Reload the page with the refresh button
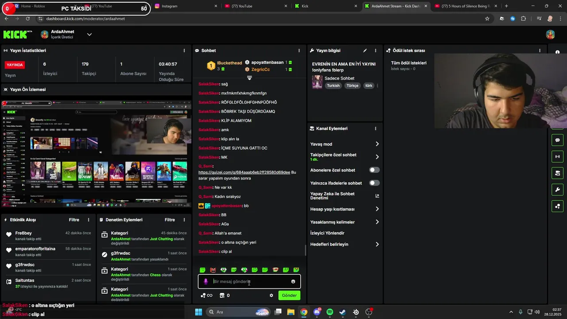 pyautogui.click(x=28, y=19)
